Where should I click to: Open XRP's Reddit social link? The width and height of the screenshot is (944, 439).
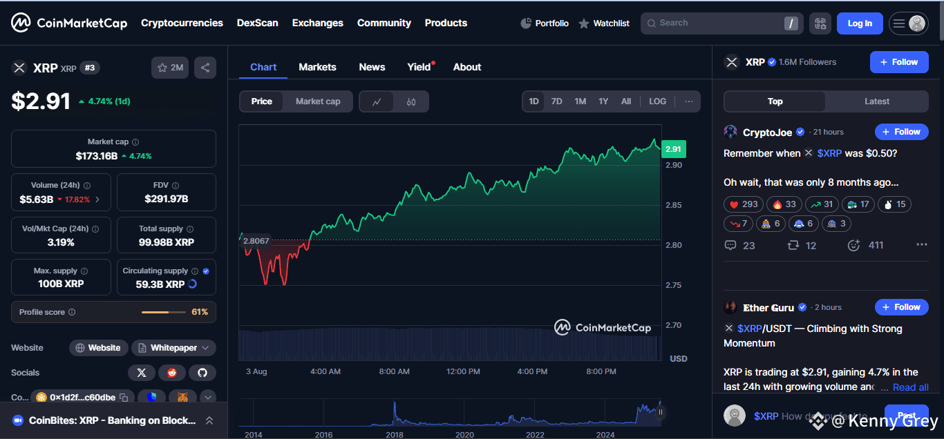[172, 373]
